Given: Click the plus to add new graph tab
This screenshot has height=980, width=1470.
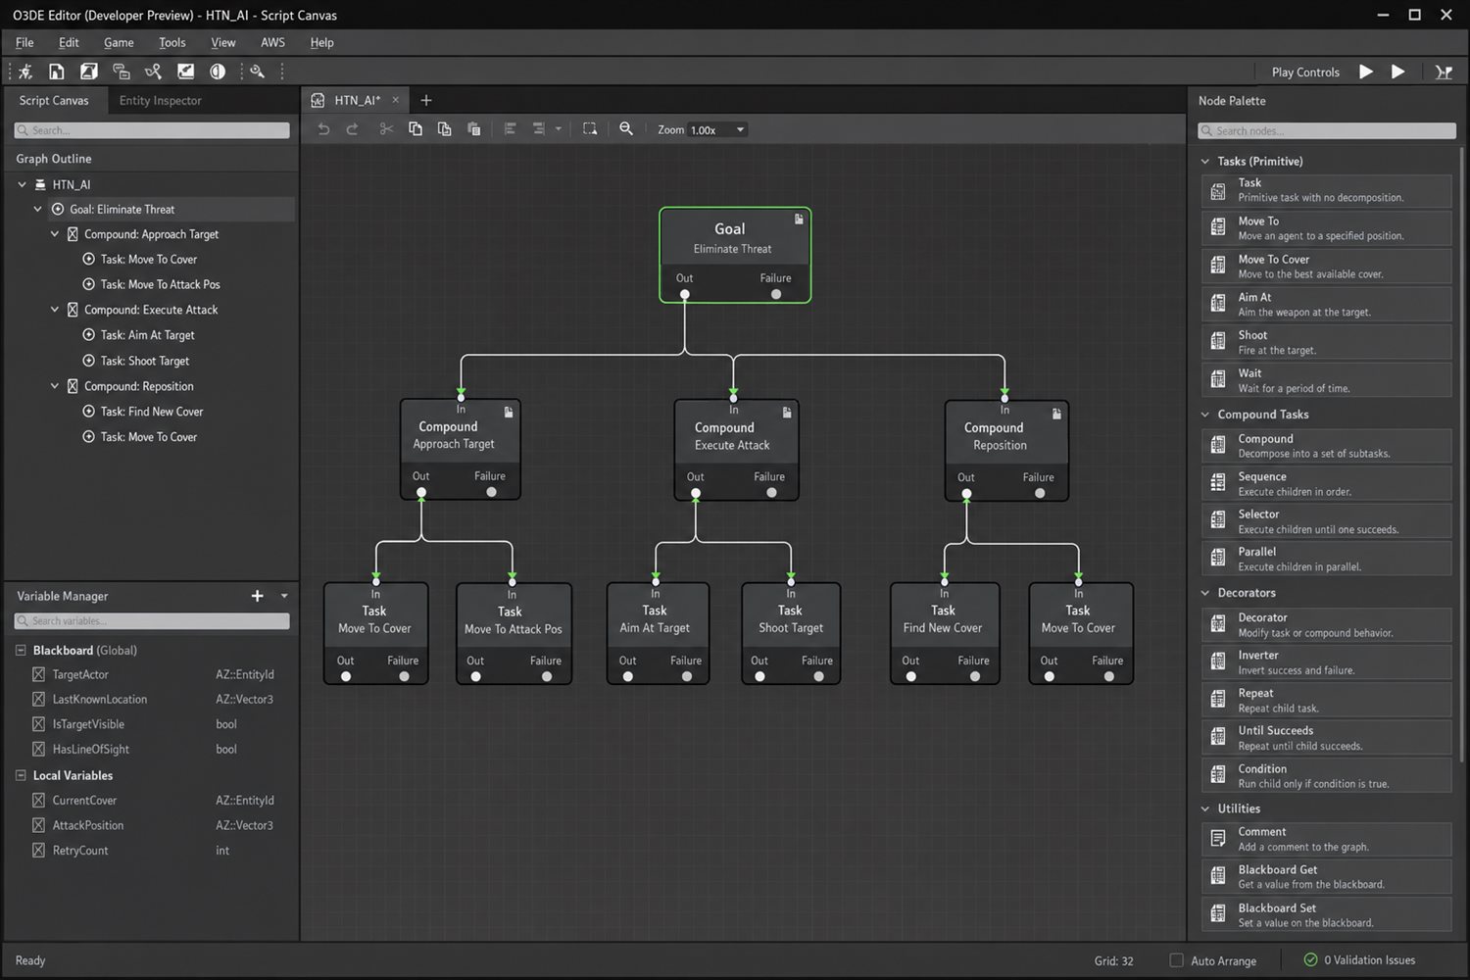Looking at the screenshot, I should tap(425, 100).
